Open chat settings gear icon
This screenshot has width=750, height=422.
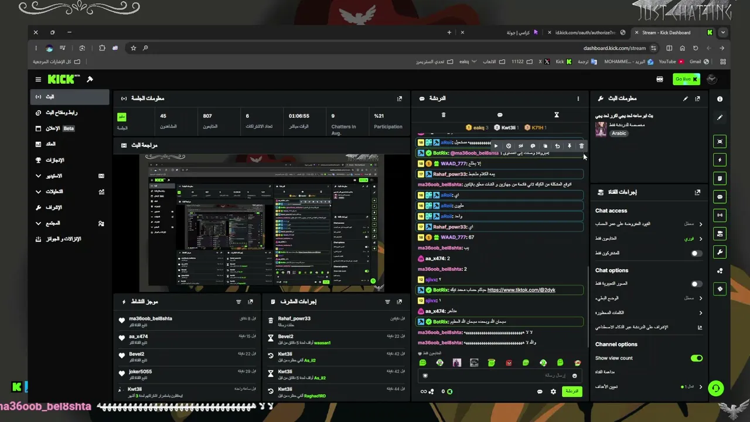[x=553, y=392]
